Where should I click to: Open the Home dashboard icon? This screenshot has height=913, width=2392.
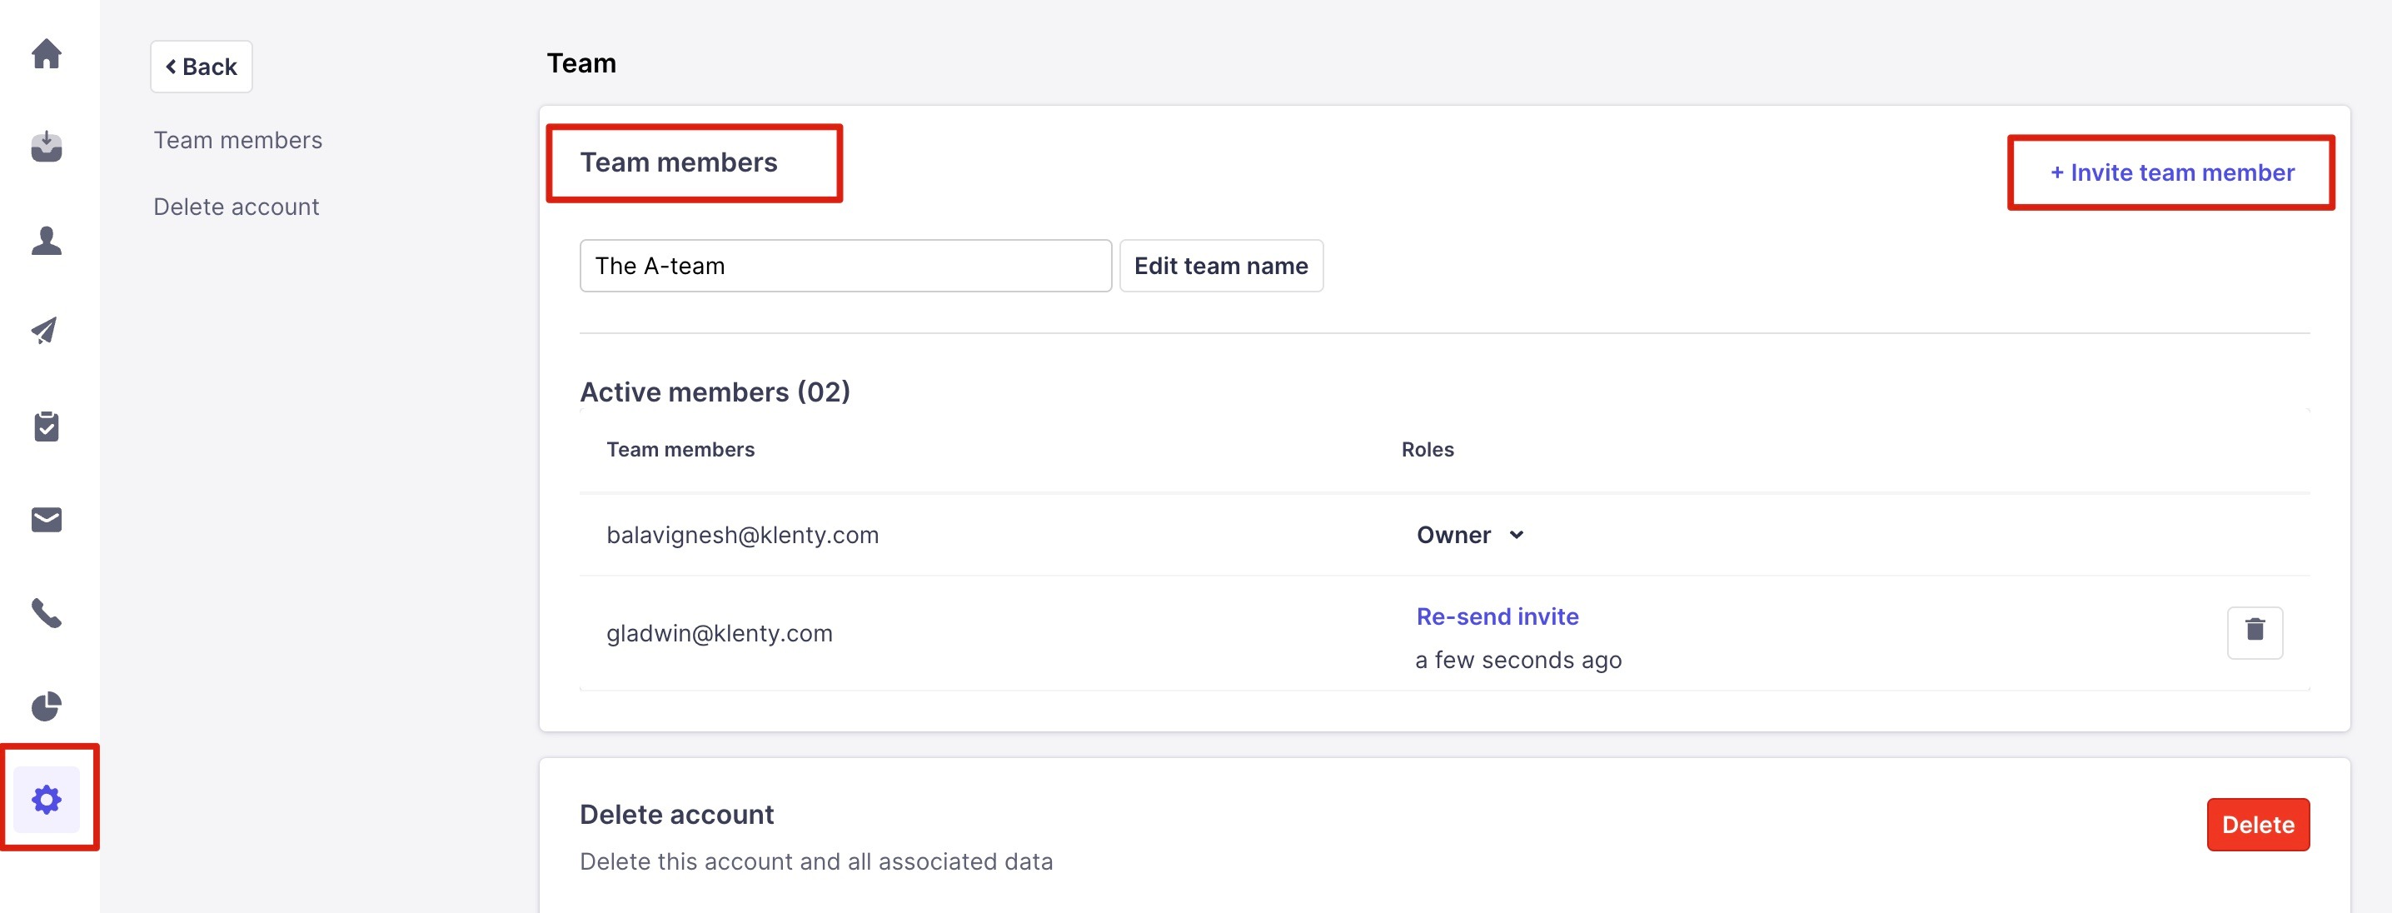pos(47,54)
